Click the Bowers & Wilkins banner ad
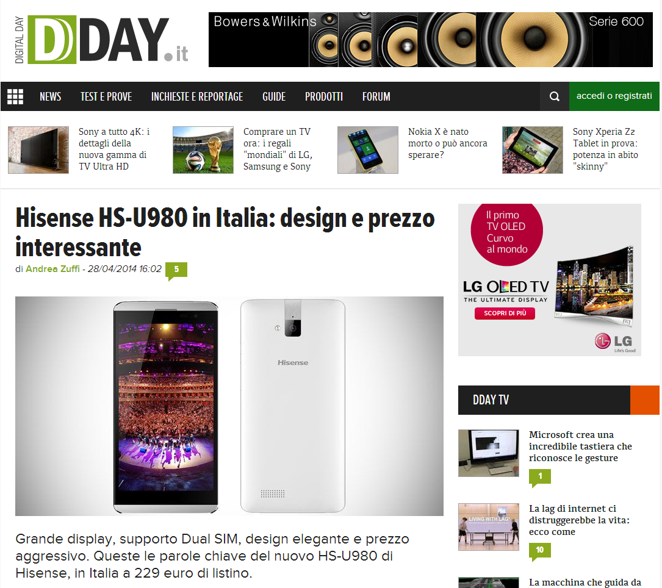The width and height of the screenshot is (662, 588). click(x=431, y=40)
